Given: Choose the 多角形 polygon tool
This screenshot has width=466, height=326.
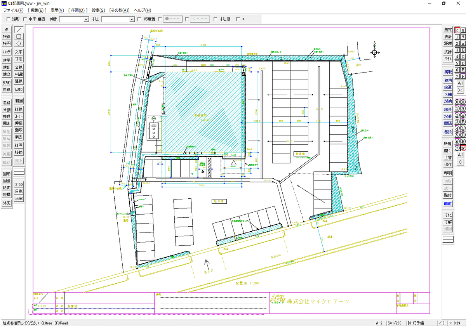Looking at the screenshot, I should 7,82.
